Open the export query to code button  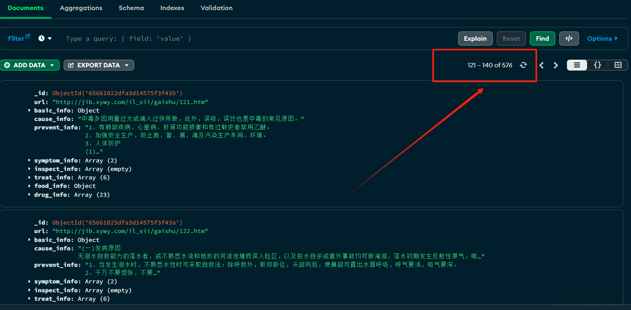click(x=569, y=39)
